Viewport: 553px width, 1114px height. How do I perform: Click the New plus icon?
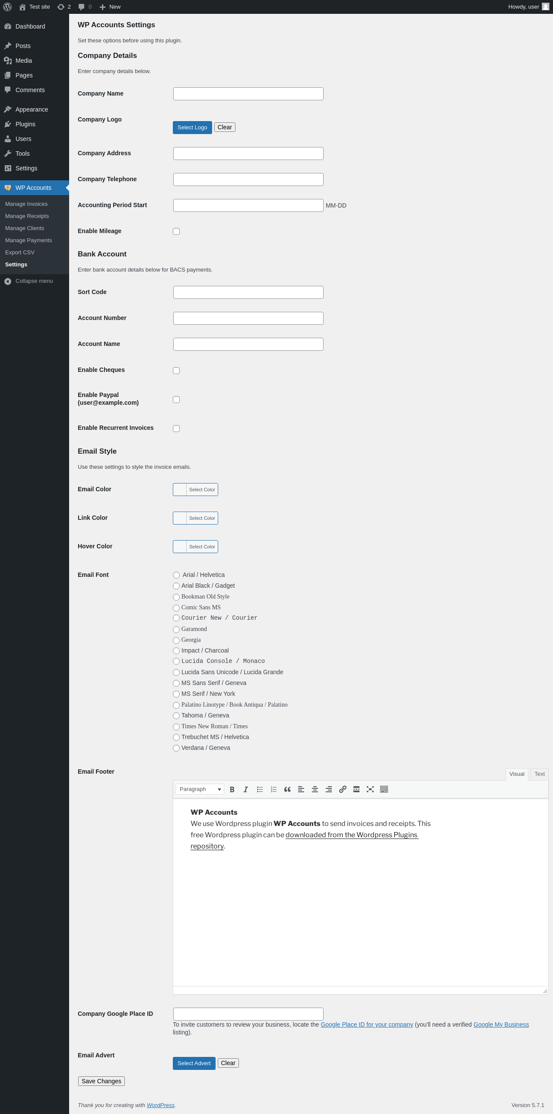click(x=102, y=7)
